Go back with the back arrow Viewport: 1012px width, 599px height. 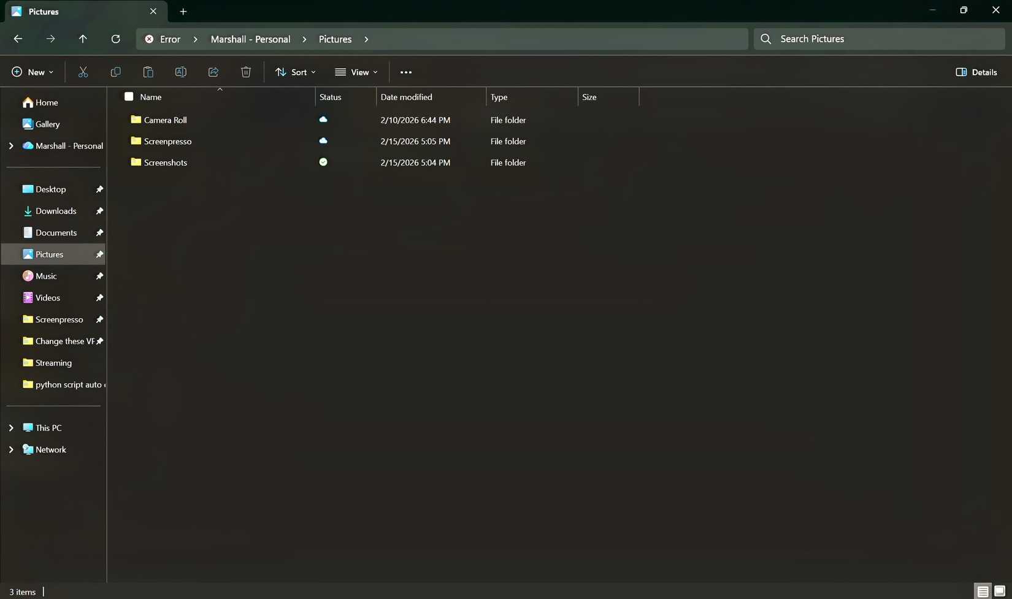[18, 39]
